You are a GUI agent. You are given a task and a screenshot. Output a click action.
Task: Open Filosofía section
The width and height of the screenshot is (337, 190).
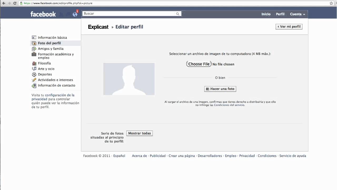coord(44,63)
